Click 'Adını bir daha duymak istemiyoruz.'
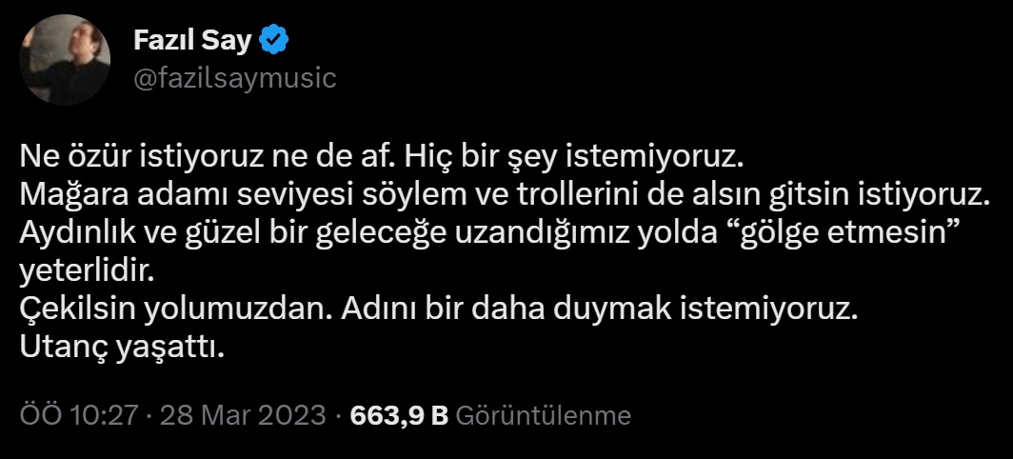The height and width of the screenshot is (459, 1013). [x=599, y=309]
